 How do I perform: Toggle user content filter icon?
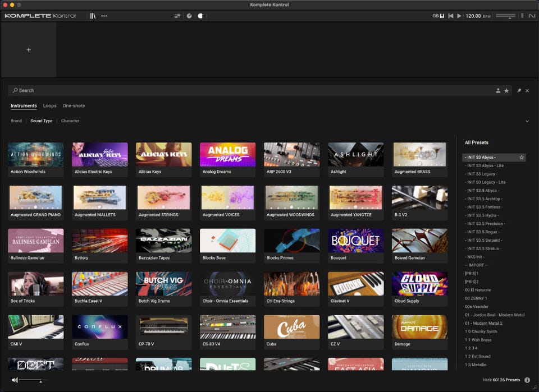[x=498, y=90]
